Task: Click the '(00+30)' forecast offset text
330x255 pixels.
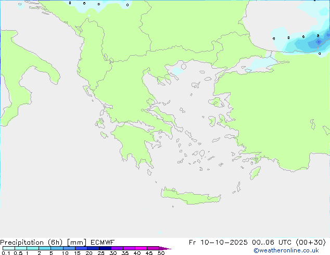Action: pos(311,243)
